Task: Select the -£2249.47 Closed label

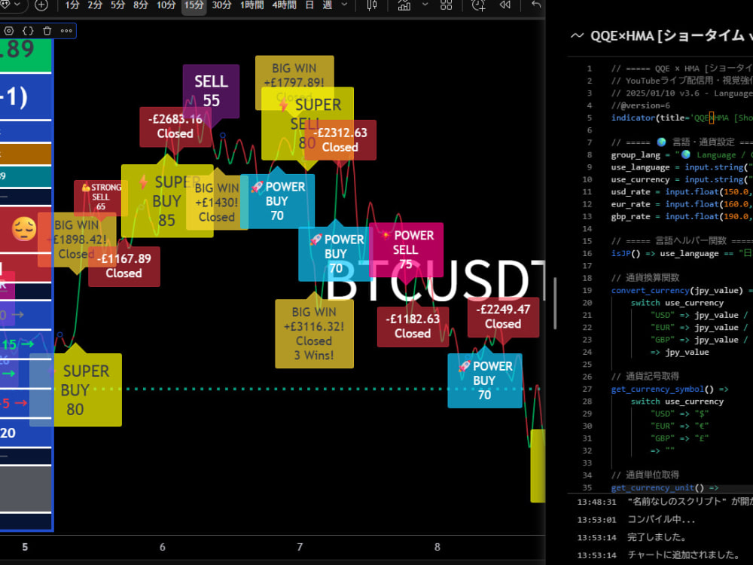Action: 503,316
